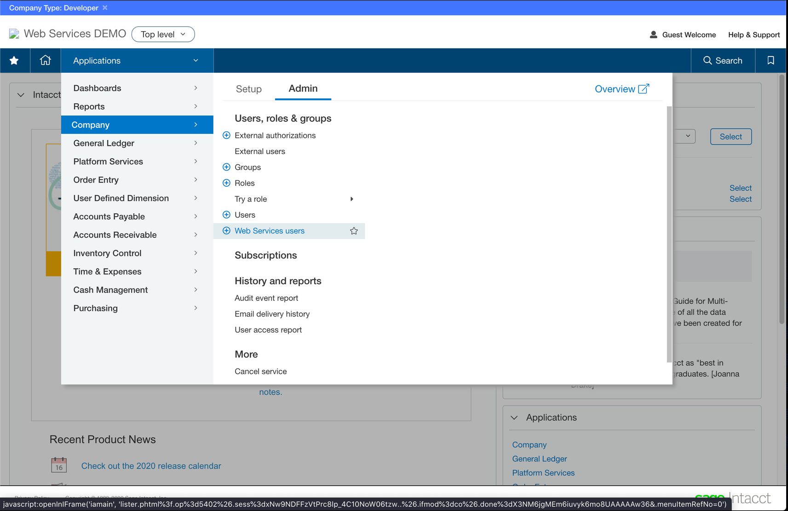Click the notes. link
Screen dimensions: 788x511
click(270, 392)
